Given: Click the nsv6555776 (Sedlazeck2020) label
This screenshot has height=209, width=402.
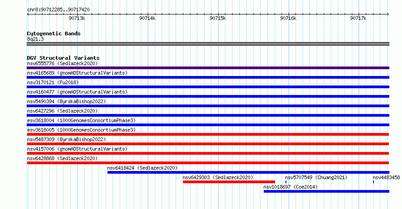Looking at the screenshot, I should pyautogui.click(x=62, y=63).
